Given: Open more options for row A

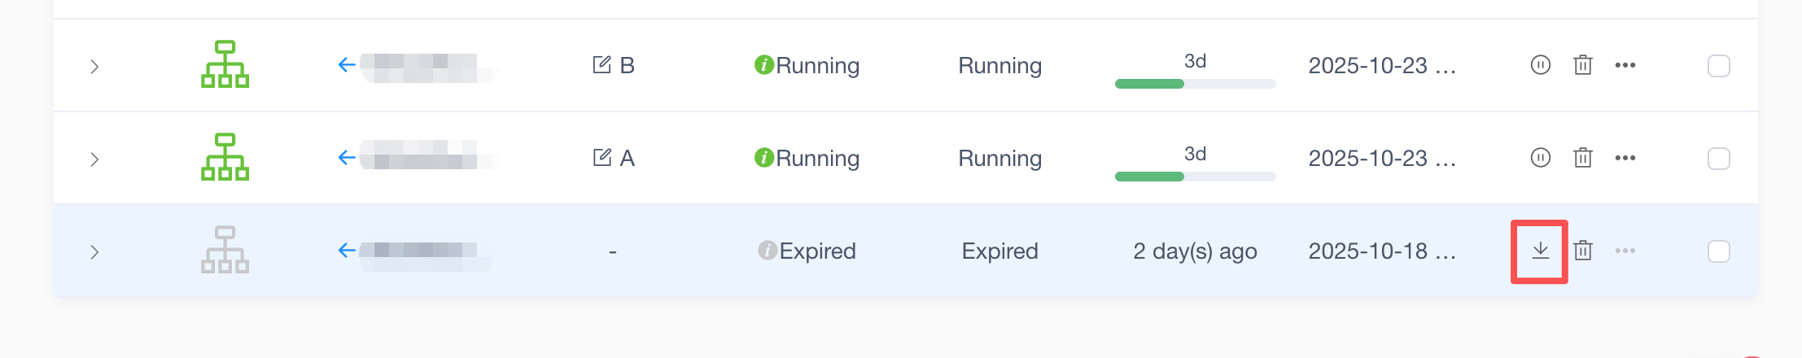Looking at the screenshot, I should (1625, 158).
